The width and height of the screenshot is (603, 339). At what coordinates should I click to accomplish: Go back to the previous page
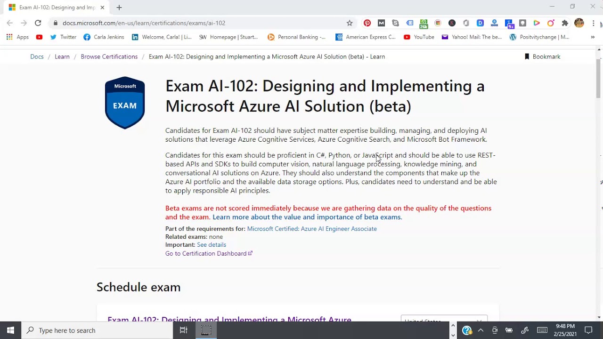(x=10, y=23)
